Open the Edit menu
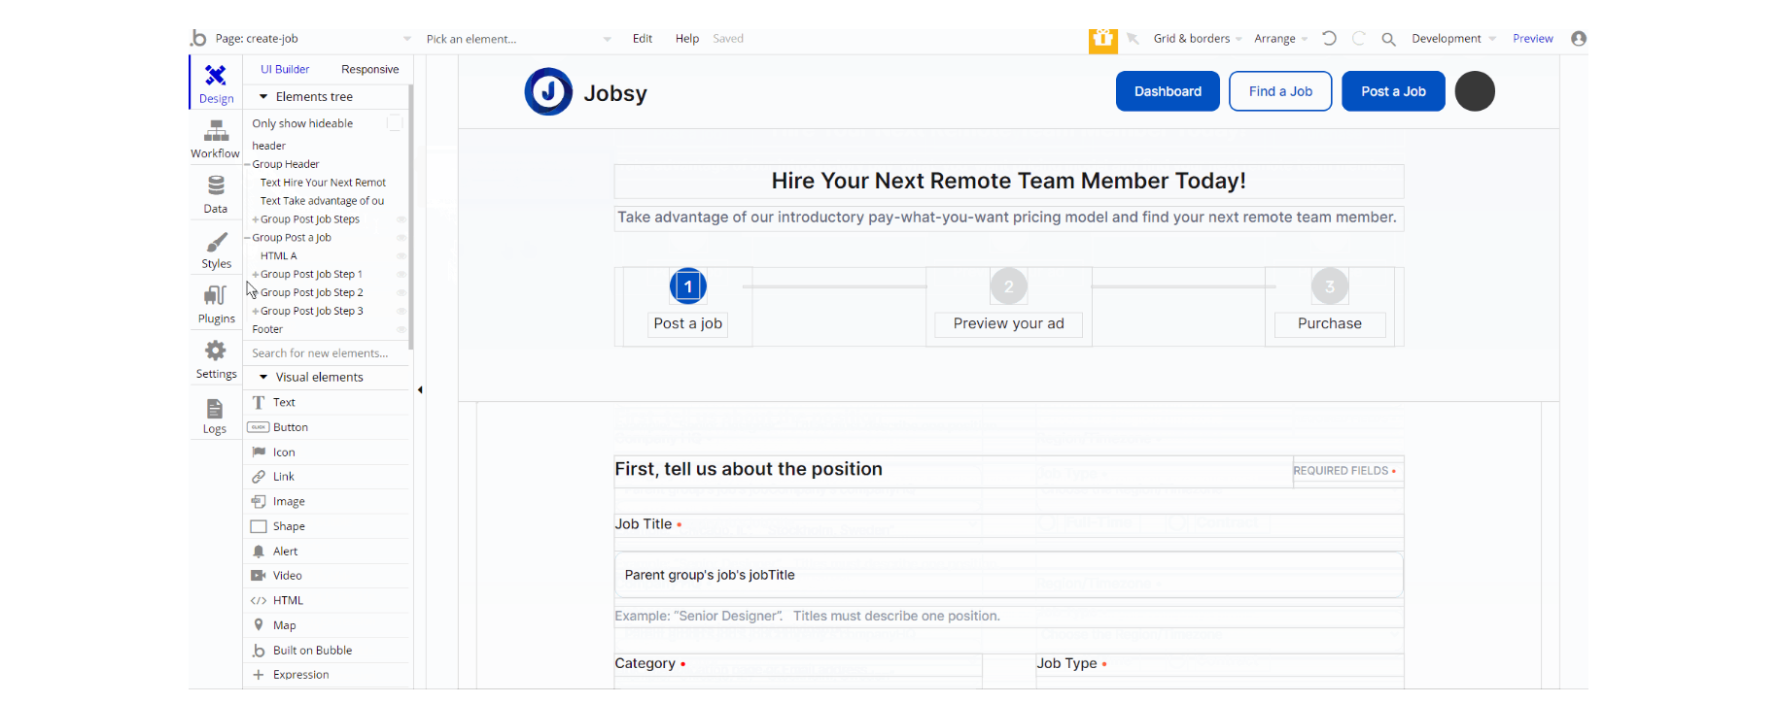 click(643, 39)
